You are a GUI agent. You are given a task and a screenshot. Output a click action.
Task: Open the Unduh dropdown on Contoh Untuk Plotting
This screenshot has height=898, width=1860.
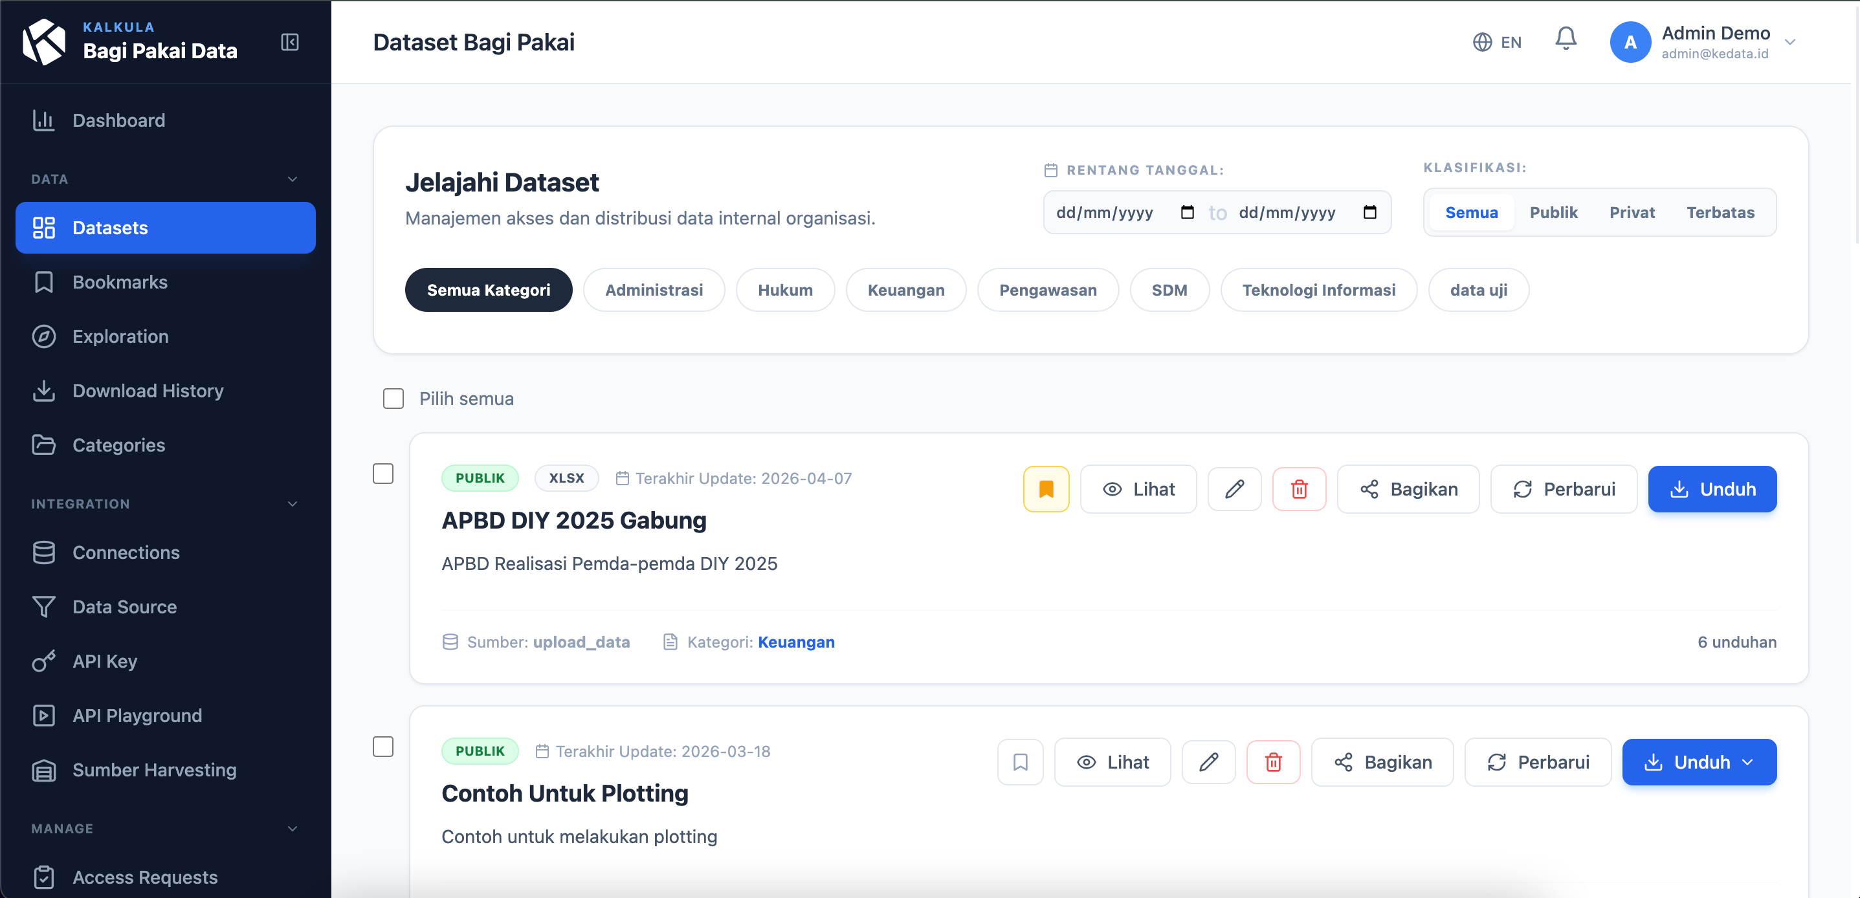click(1748, 761)
